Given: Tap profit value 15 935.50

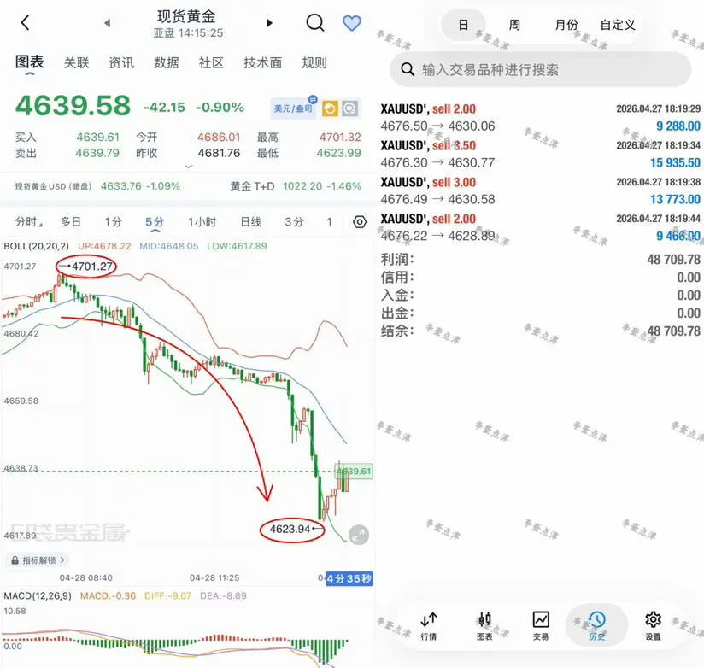Looking at the screenshot, I should pos(675,162).
